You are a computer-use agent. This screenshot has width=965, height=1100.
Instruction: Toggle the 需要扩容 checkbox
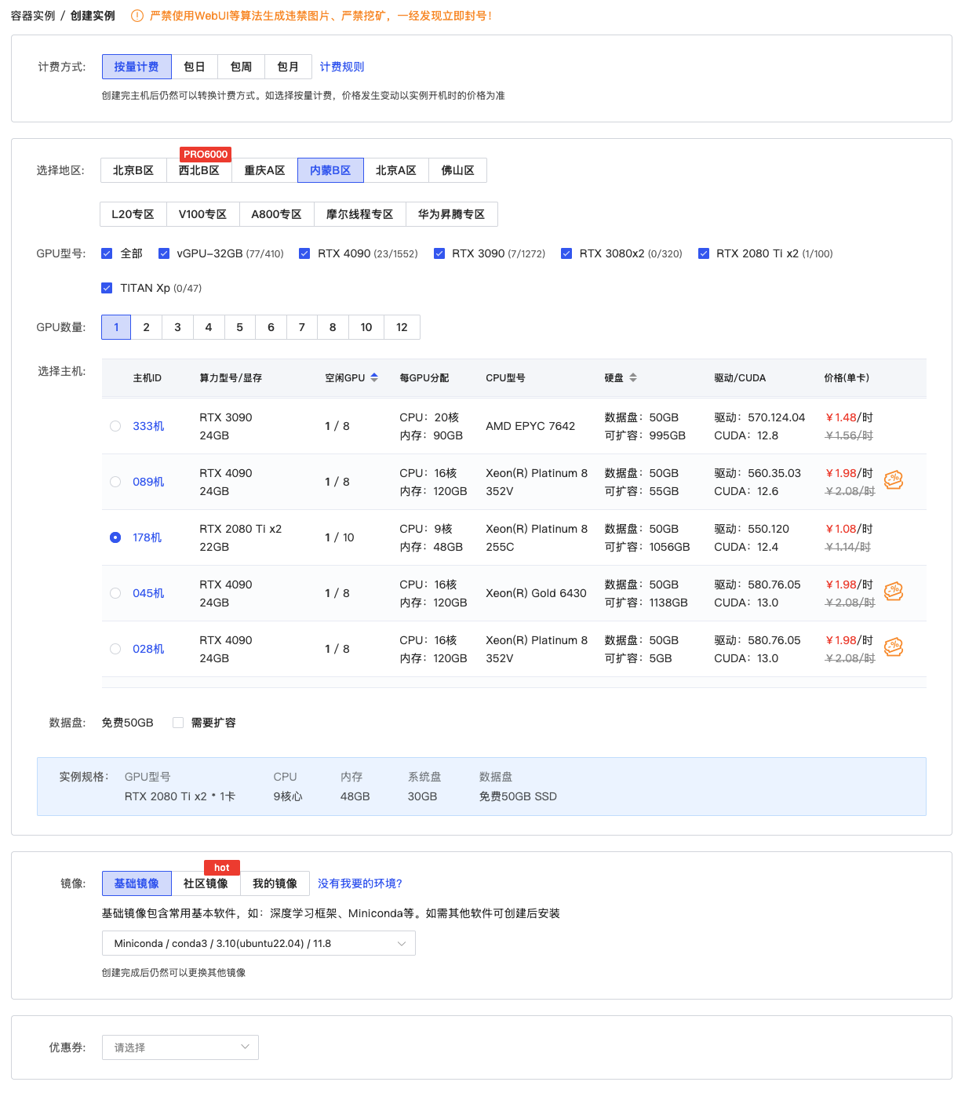coord(178,723)
